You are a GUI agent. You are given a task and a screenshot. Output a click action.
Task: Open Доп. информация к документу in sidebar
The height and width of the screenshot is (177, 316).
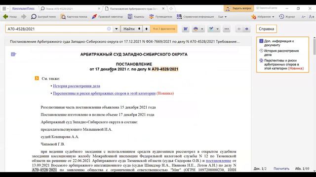click(279, 43)
